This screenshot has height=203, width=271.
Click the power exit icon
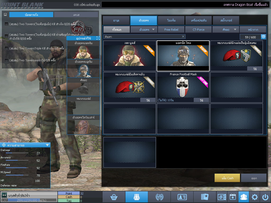[x=265, y=197]
